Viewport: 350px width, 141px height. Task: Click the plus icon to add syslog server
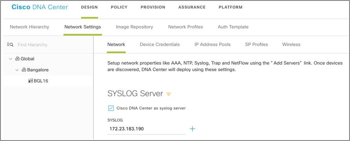[x=192, y=129]
